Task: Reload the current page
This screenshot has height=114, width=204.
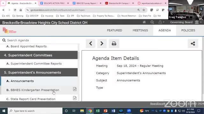Action: click(15, 10)
